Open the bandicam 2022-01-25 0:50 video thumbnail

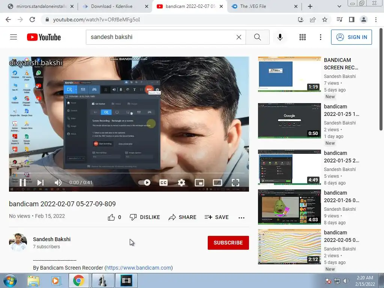(289, 121)
